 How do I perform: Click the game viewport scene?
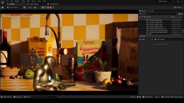[69, 52]
